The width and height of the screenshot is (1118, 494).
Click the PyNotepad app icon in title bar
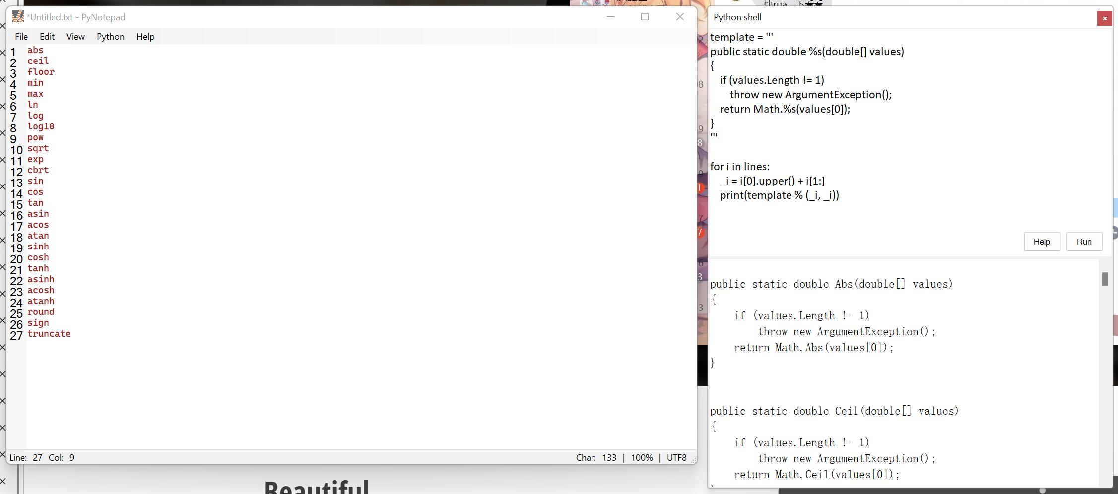point(18,17)
